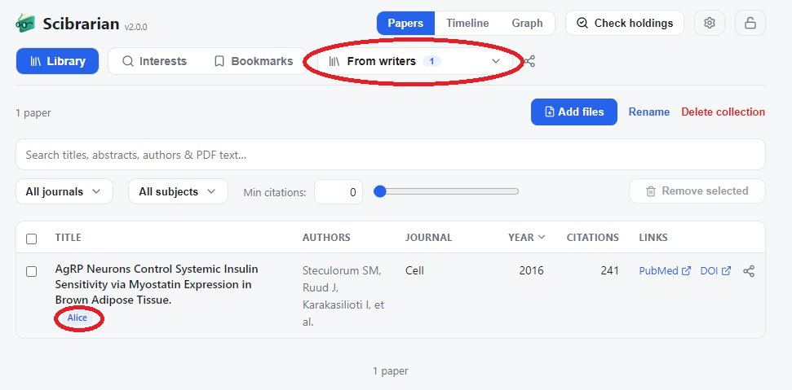
Task: Sort by the Year column header
Action: point(526,237)
